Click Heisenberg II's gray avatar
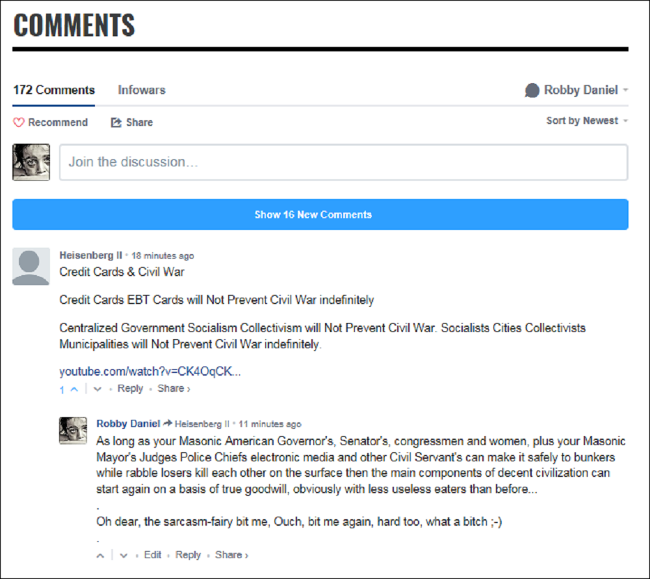 point(31,266)
